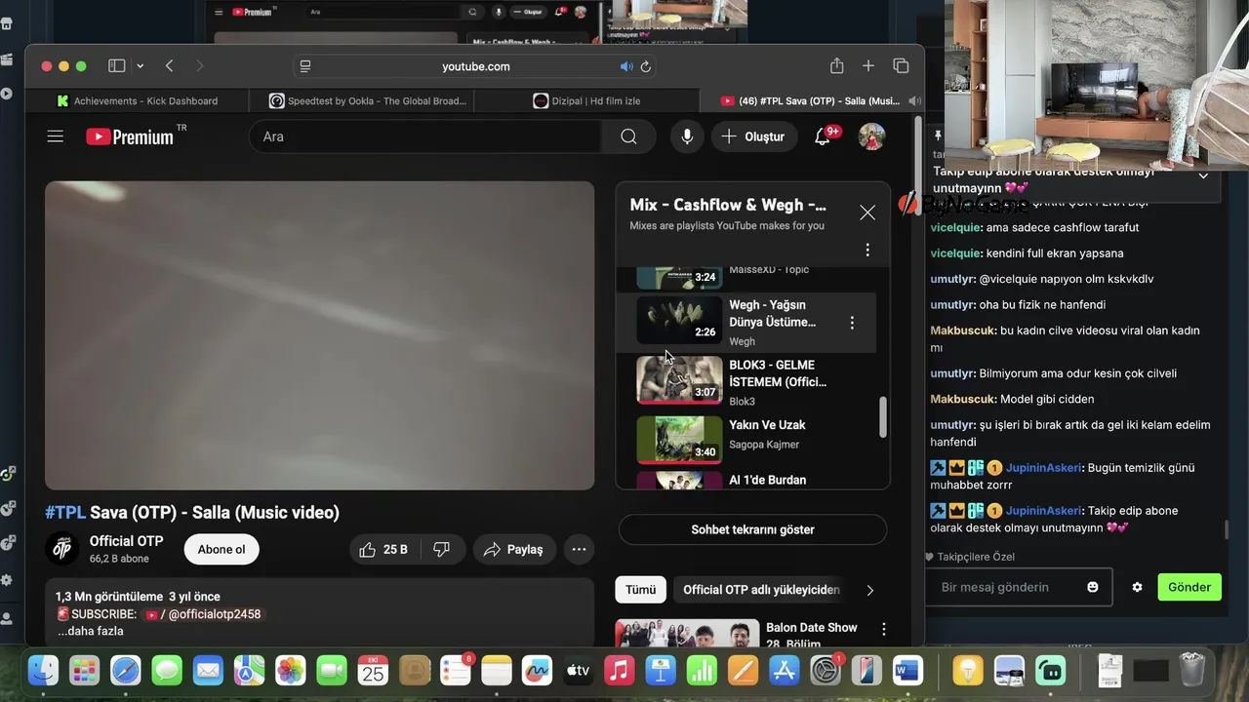Play Yakın Ve Uzak by Sagopa Kajmer
Screen dimensions: 1249x702
746,439
